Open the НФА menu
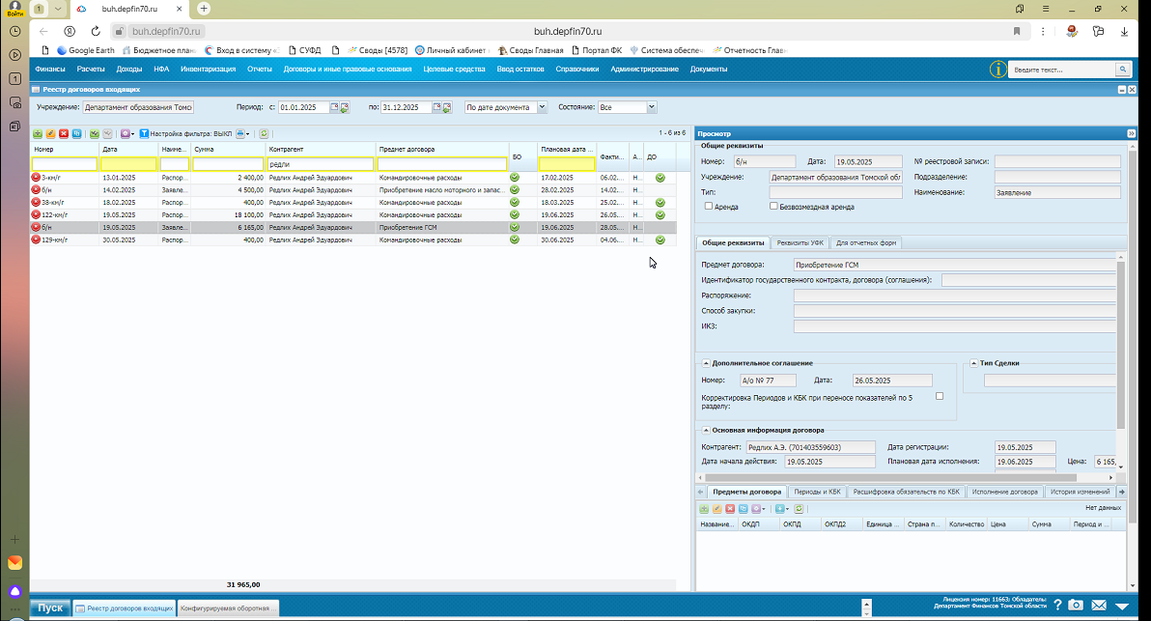This screenshot has width=1151, height=621. [161, 69]
